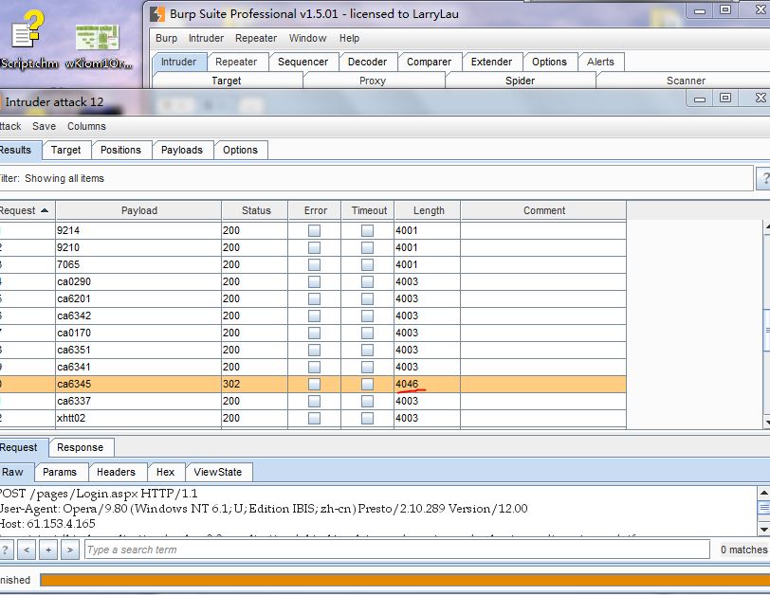The image size is (770, 595).
Task: Open the Help menu
Action: pyautogui.click(x=349, y=38)
